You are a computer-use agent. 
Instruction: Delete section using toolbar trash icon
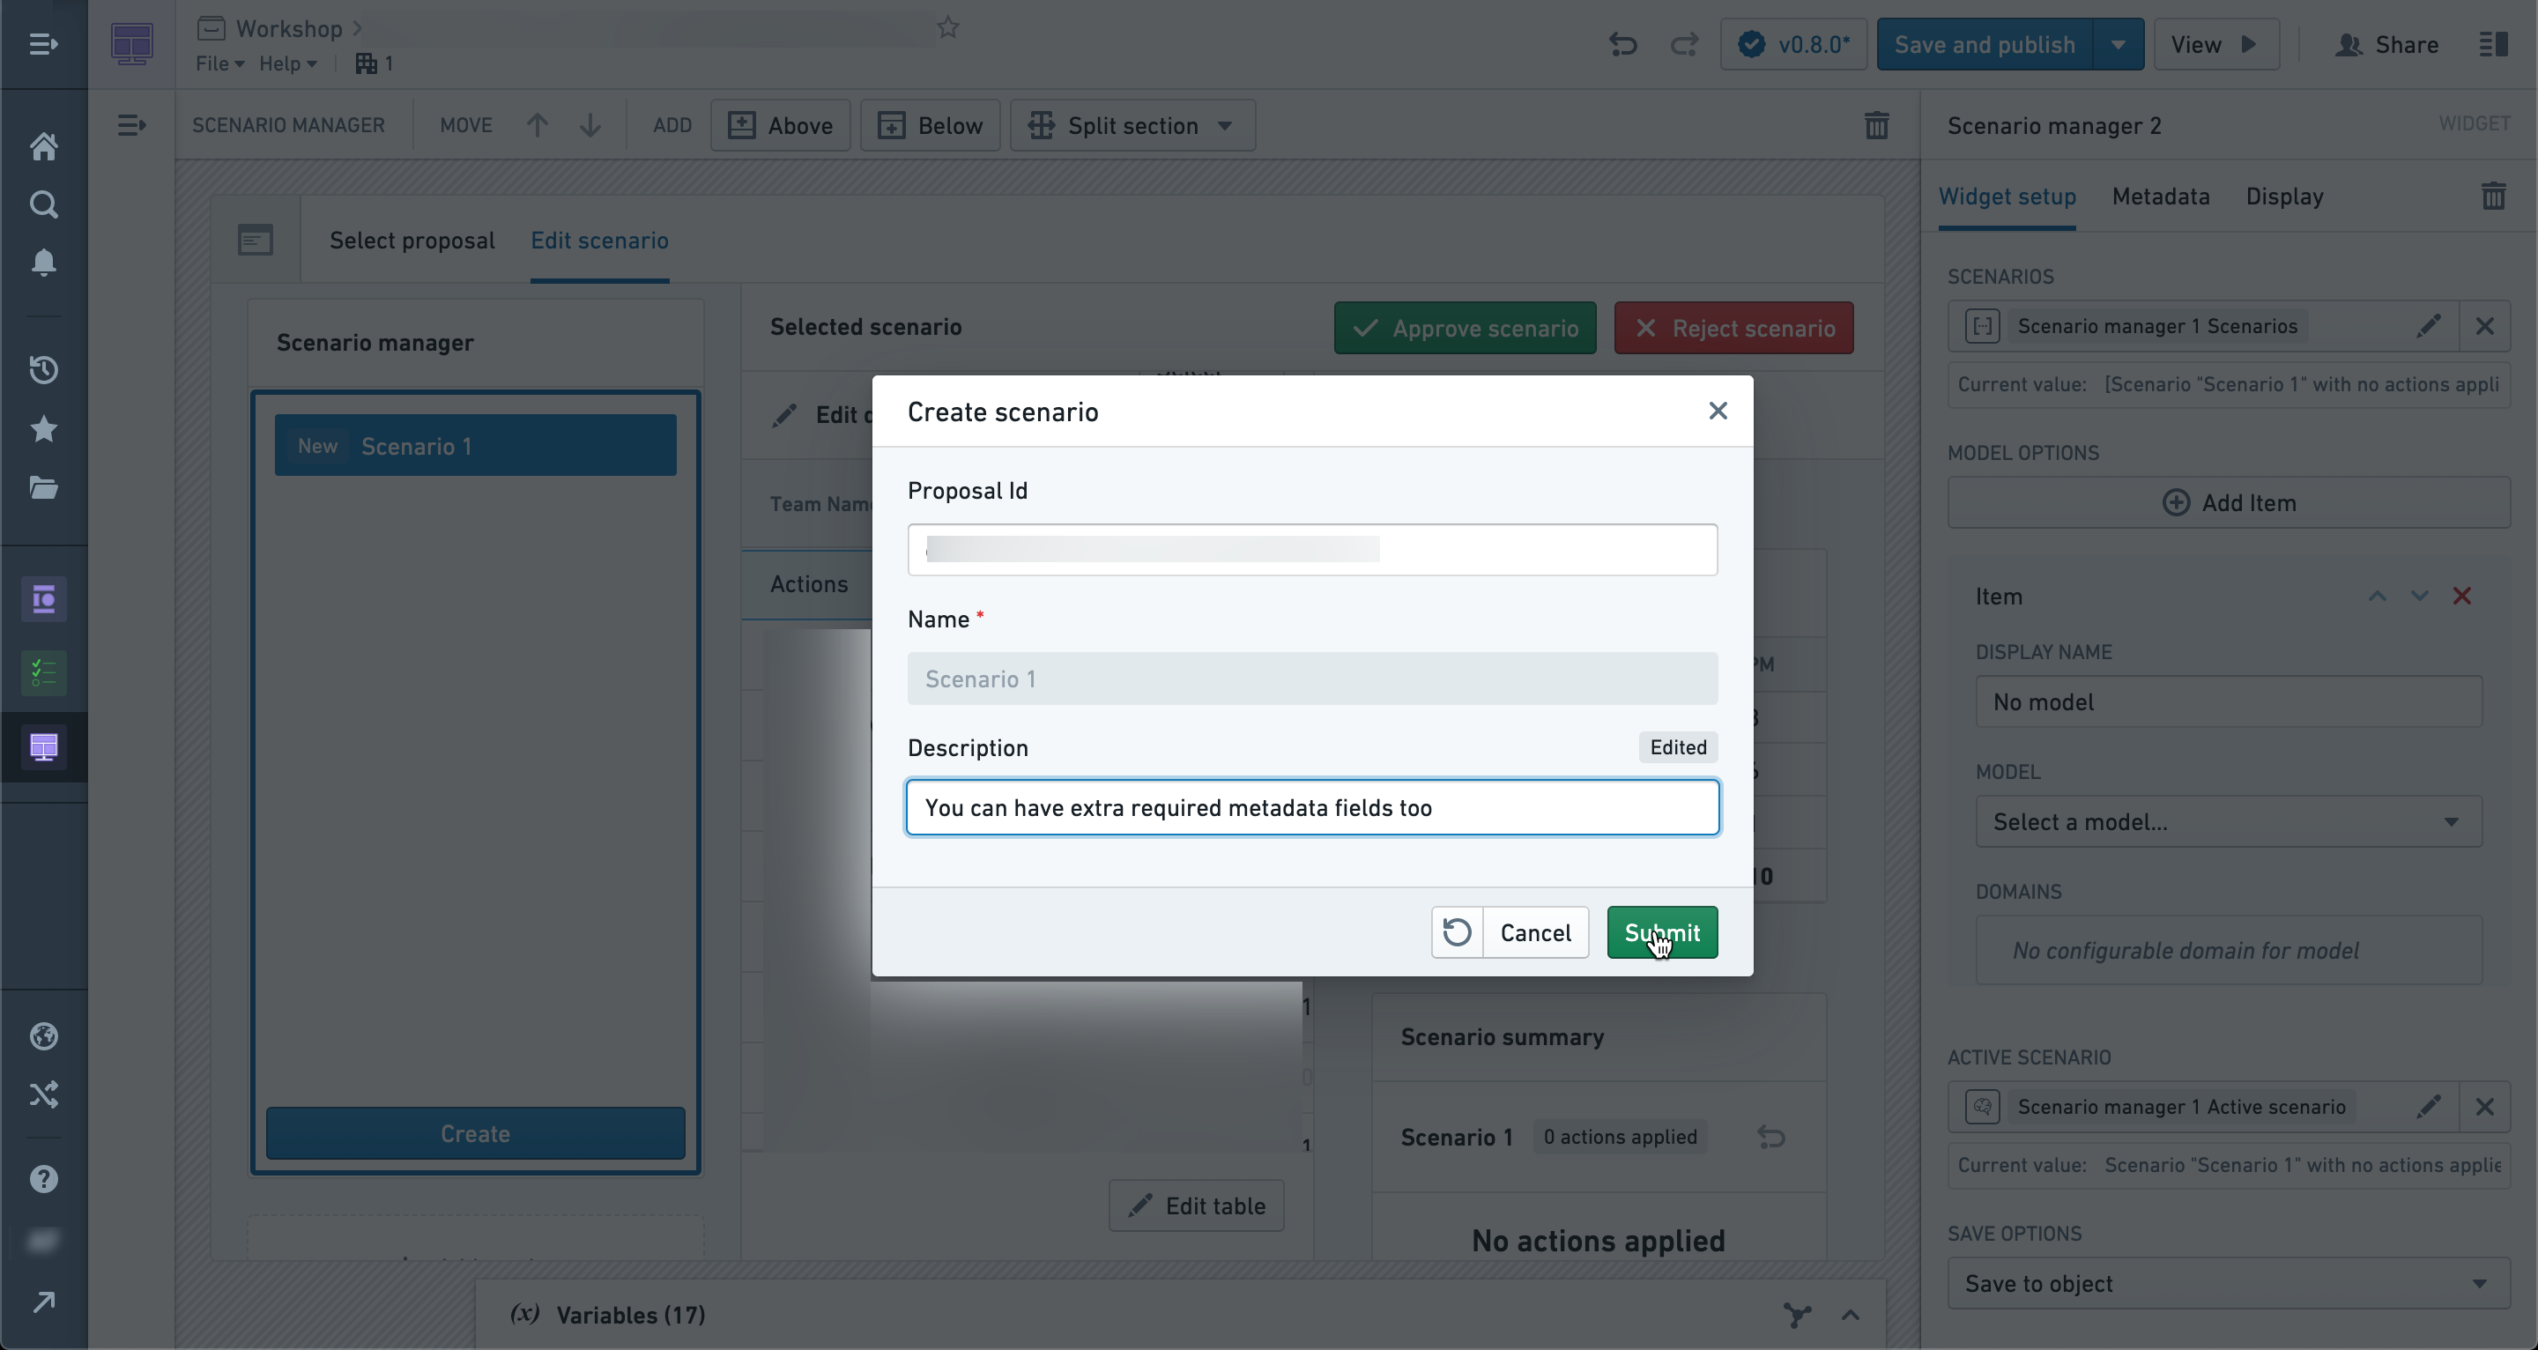(1877, 125)
